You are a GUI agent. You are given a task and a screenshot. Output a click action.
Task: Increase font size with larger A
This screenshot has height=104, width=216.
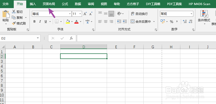click(x=85, y=14)
